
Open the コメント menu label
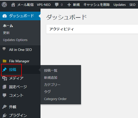(x=16, y=95)
